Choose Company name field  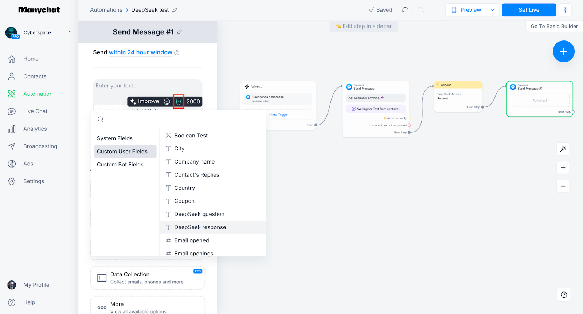point(213,162)
